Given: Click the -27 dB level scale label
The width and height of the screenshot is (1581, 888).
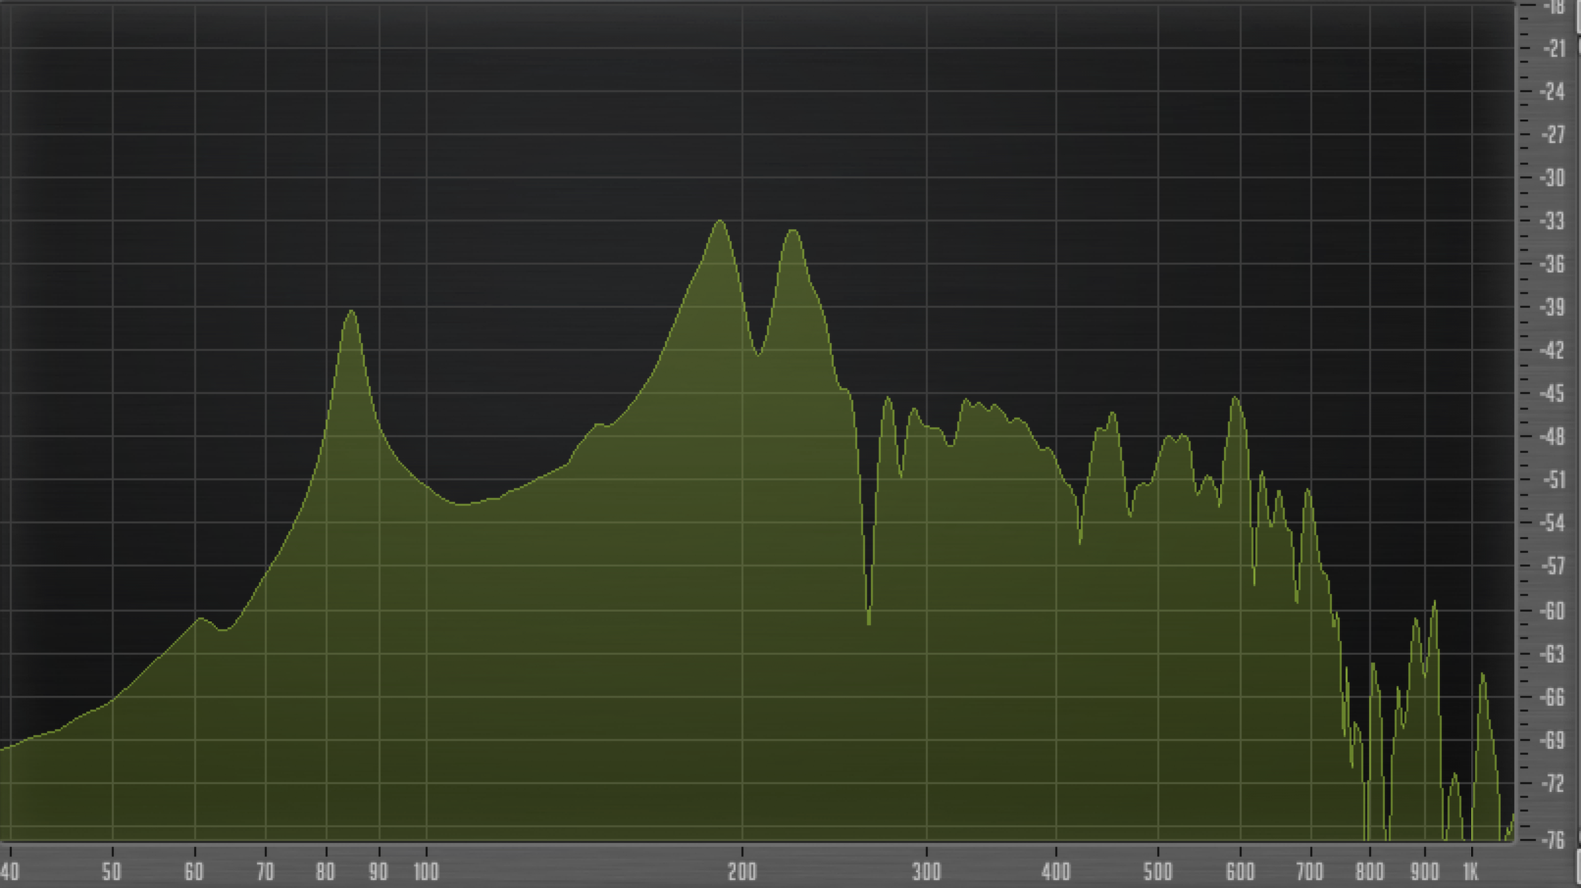Looking at the screenshot, I should tap(1553, 134).
